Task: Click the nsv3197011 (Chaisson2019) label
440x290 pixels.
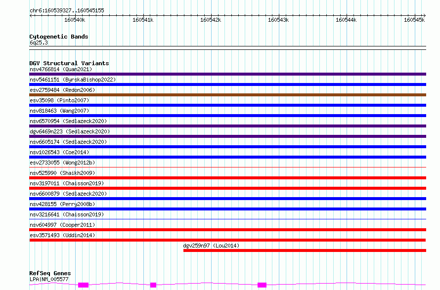Action: point(67,183)
